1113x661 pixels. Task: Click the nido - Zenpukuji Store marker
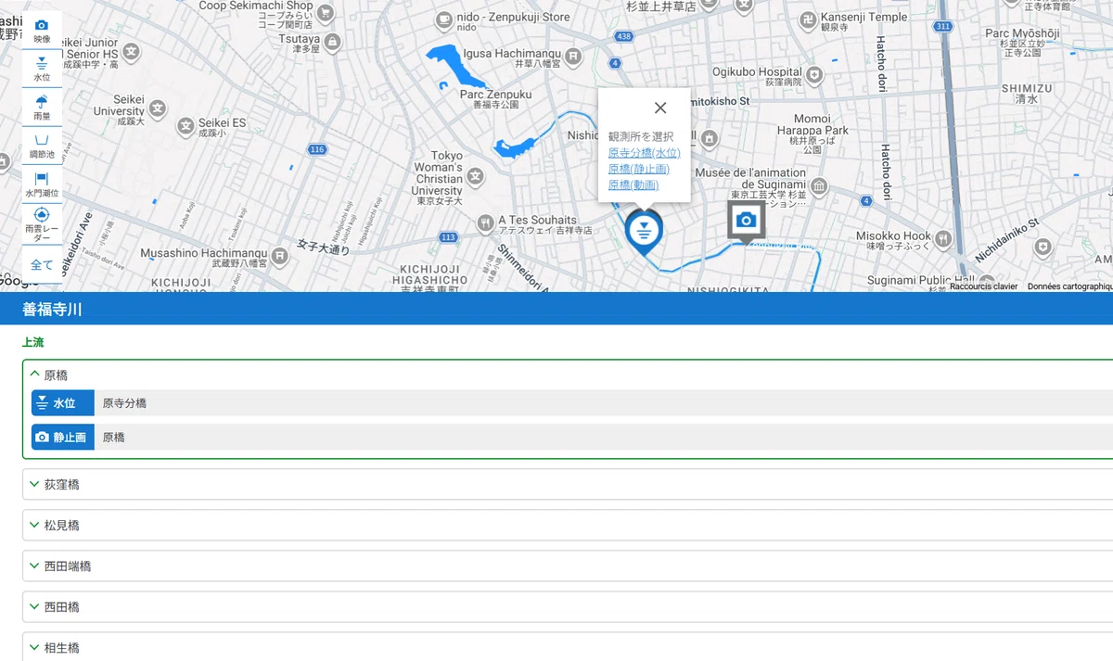tap(444, 18)
